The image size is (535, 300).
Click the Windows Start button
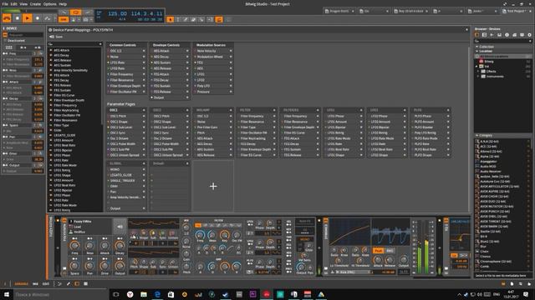pos(6,294)
